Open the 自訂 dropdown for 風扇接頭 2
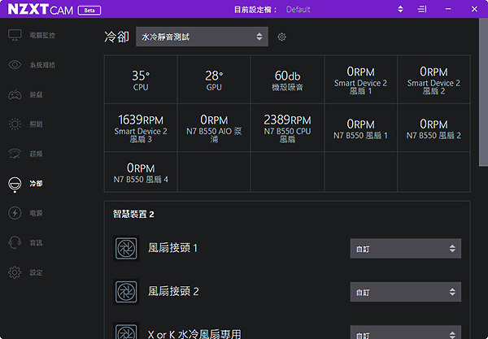Screen dimensions: 488x339 click(406, 292)
